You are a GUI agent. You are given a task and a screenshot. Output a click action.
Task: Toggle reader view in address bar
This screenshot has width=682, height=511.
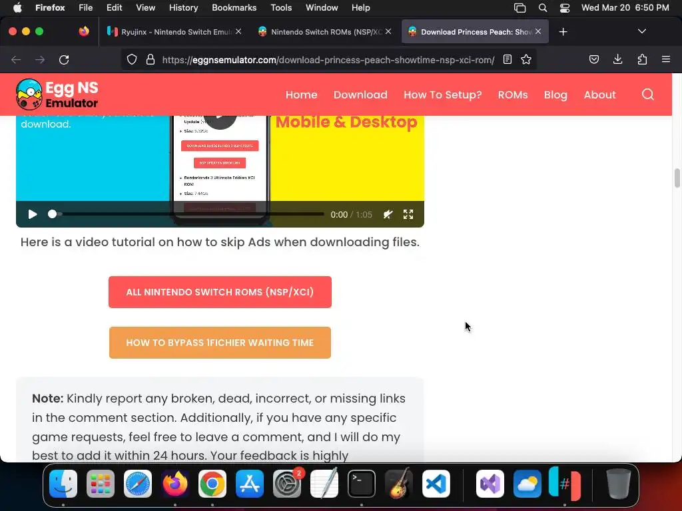click(507, 59)
